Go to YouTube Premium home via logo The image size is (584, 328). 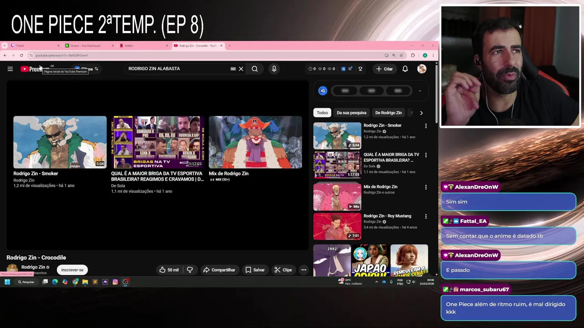click(x=34, y=69)
